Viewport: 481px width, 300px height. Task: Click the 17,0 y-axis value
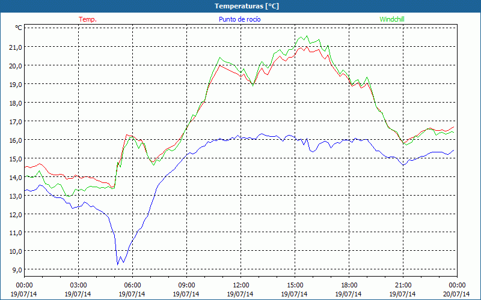click(16, 122)
